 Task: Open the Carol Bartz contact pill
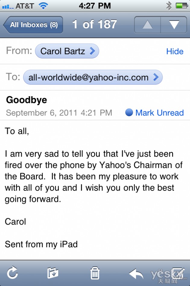[67, 51]
